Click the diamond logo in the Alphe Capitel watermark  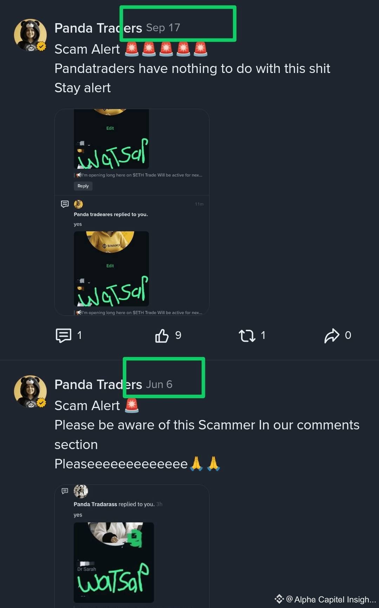pyautogui.click(x=279, y=599)
